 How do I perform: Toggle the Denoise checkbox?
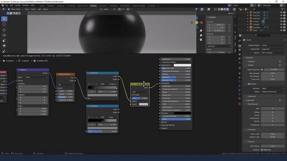point(249,84)
